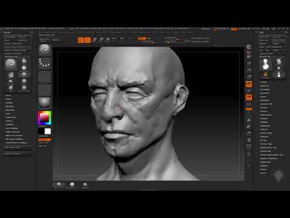
Task: Click the Rotate view icon on right shelf
Action: tap(249, 140)
